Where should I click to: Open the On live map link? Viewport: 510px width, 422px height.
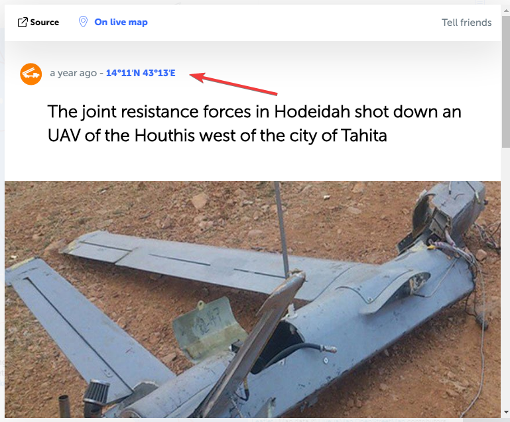pos(121,22)
